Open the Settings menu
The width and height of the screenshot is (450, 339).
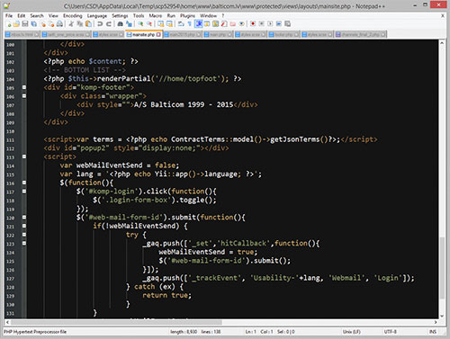click(120, 15)
